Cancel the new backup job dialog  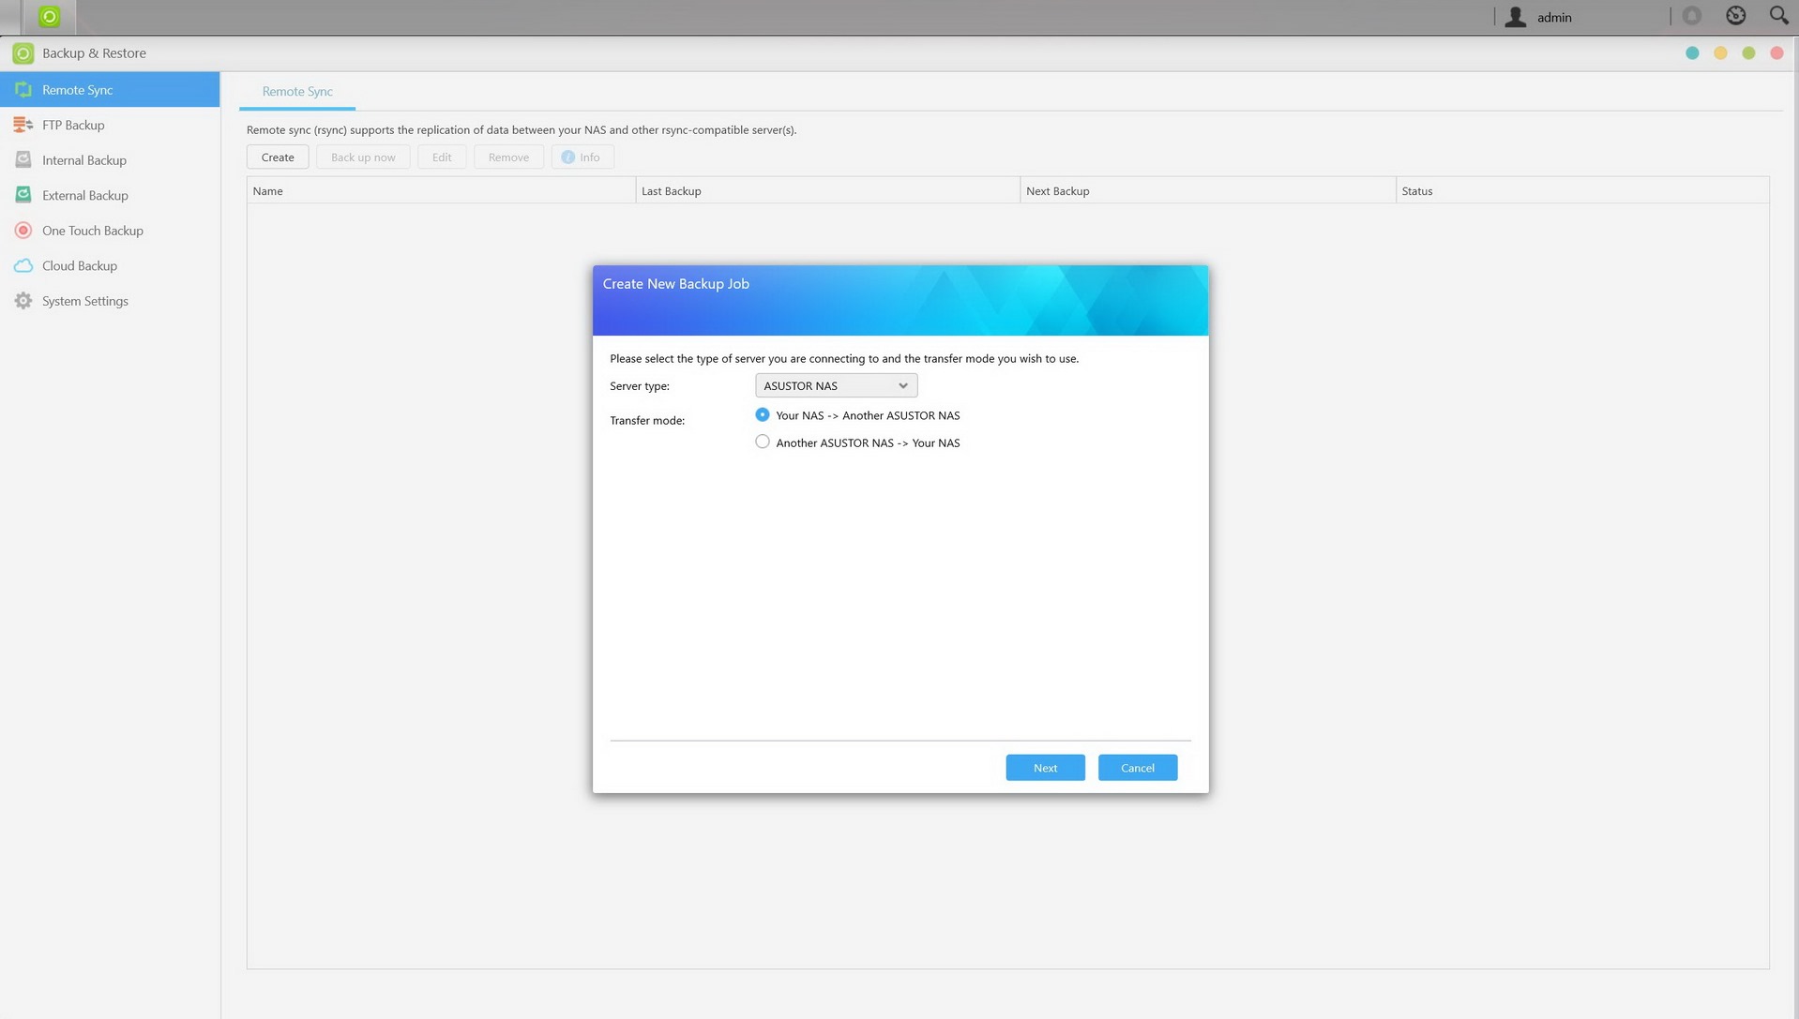pyautogui.click(x=1138, y=768)
